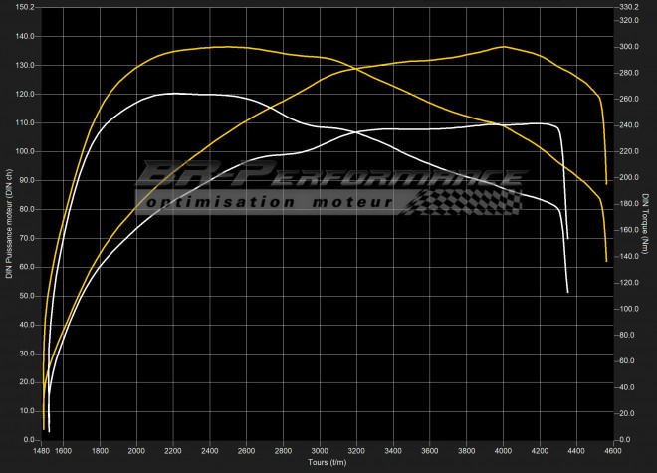657x473 pixels.
Task: Click the 'optimisation moteur' watermark caption
Action: point(271,203)
